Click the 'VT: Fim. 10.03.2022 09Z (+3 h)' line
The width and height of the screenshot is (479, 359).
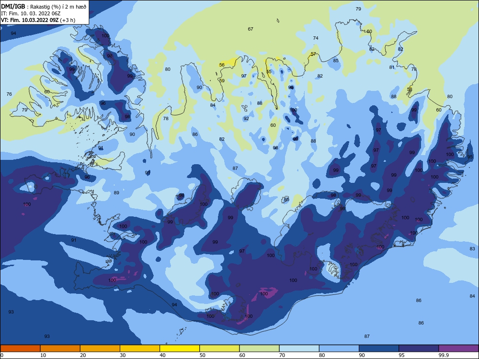(38, 20)
